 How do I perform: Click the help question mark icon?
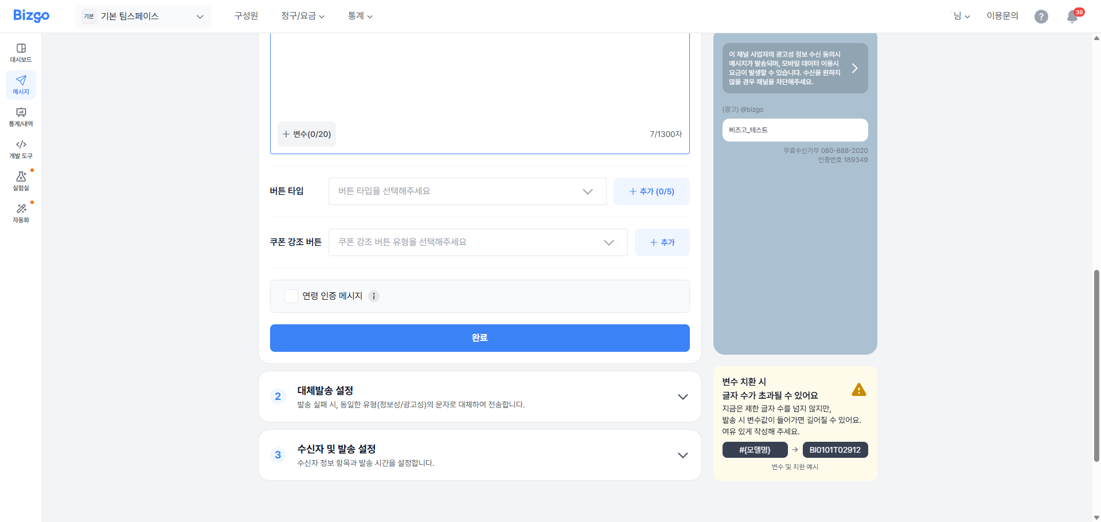pyautogui.click(x=1041, y=17)
